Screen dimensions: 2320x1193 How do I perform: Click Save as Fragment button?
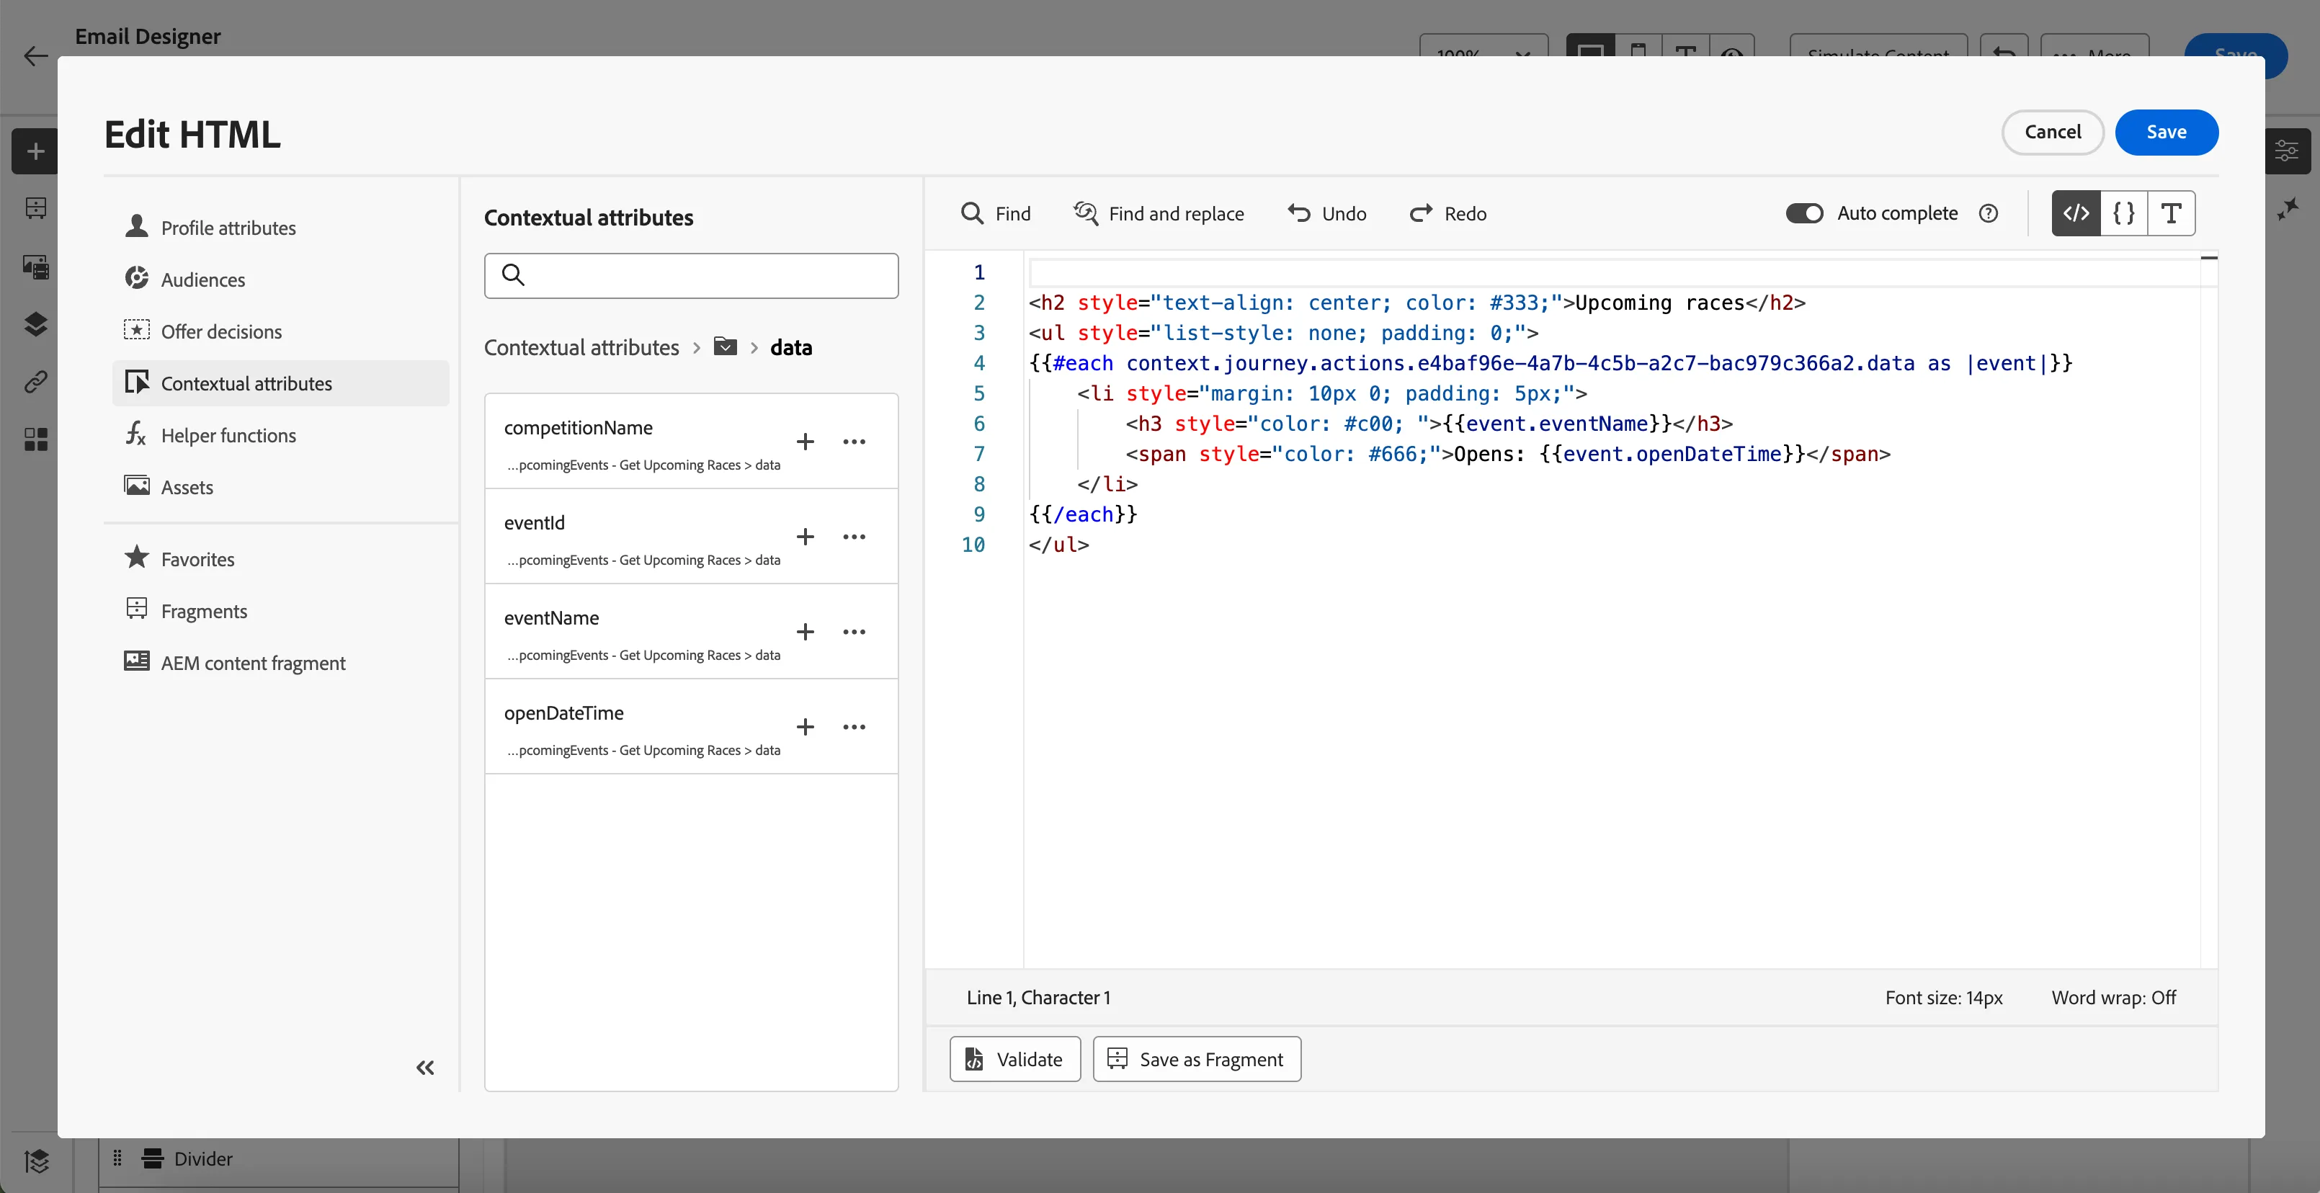(x=1197, y=1059)
